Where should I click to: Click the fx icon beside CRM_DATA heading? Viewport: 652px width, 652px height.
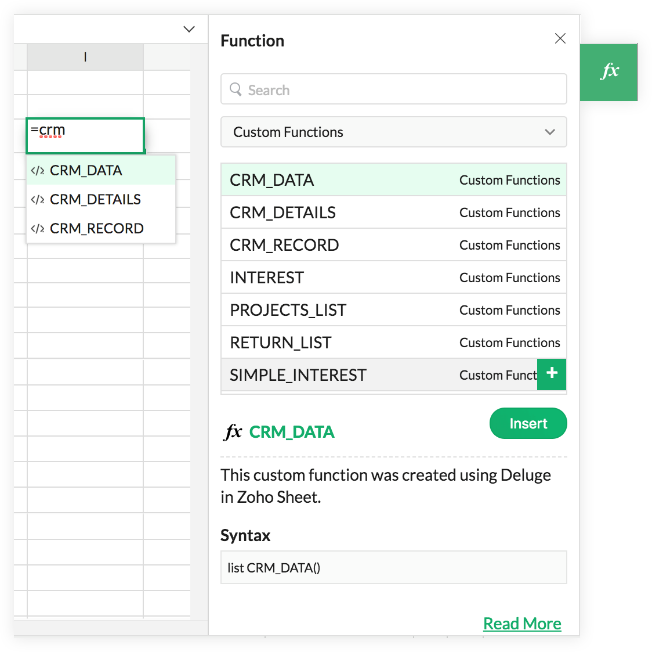click(233, 432)
